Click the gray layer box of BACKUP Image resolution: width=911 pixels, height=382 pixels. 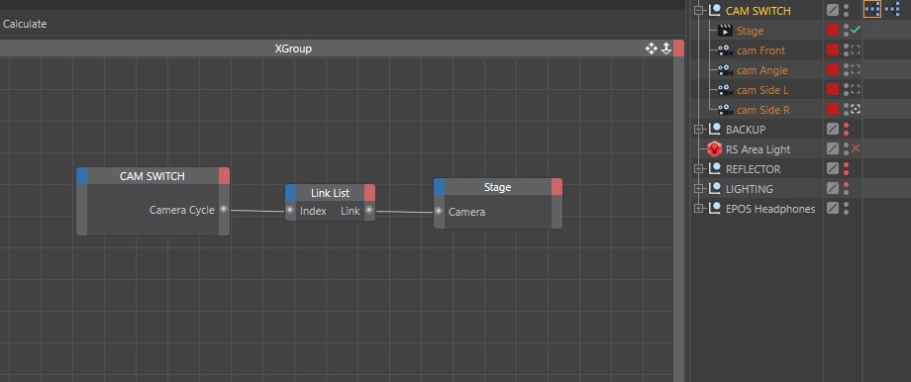click(x=833, y=129)
